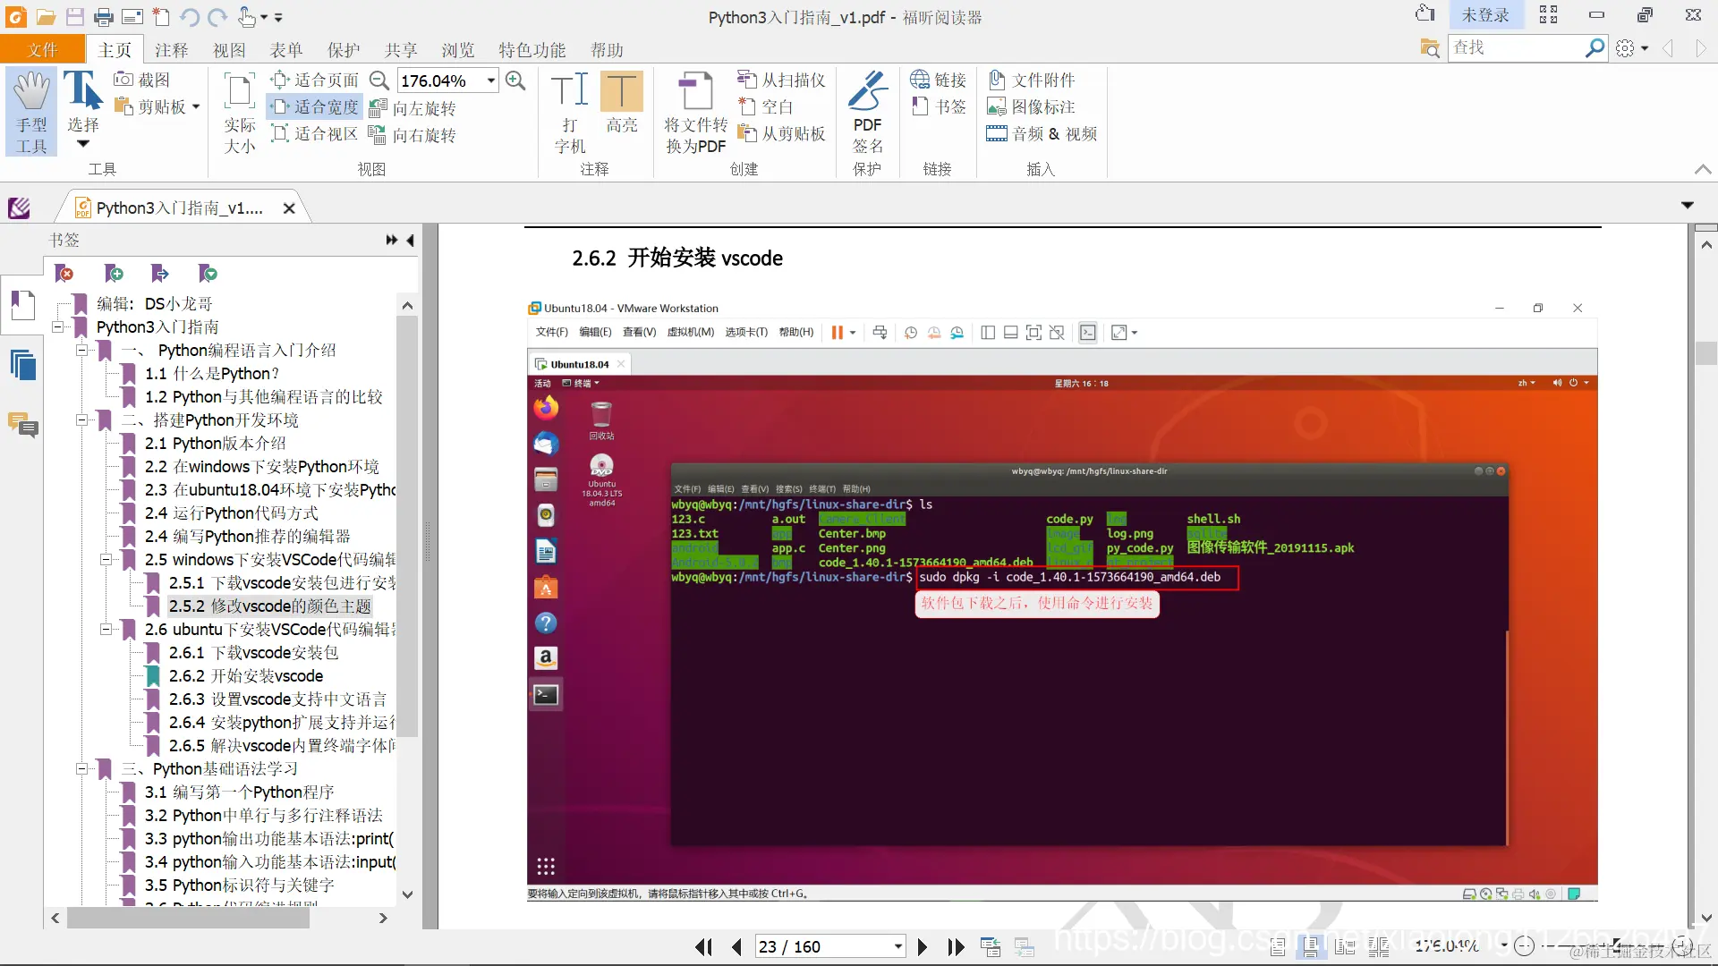Collapse the 2.5 windows VSCode bookmark node
Screen dimensions: 1718x966
(106, 560)
